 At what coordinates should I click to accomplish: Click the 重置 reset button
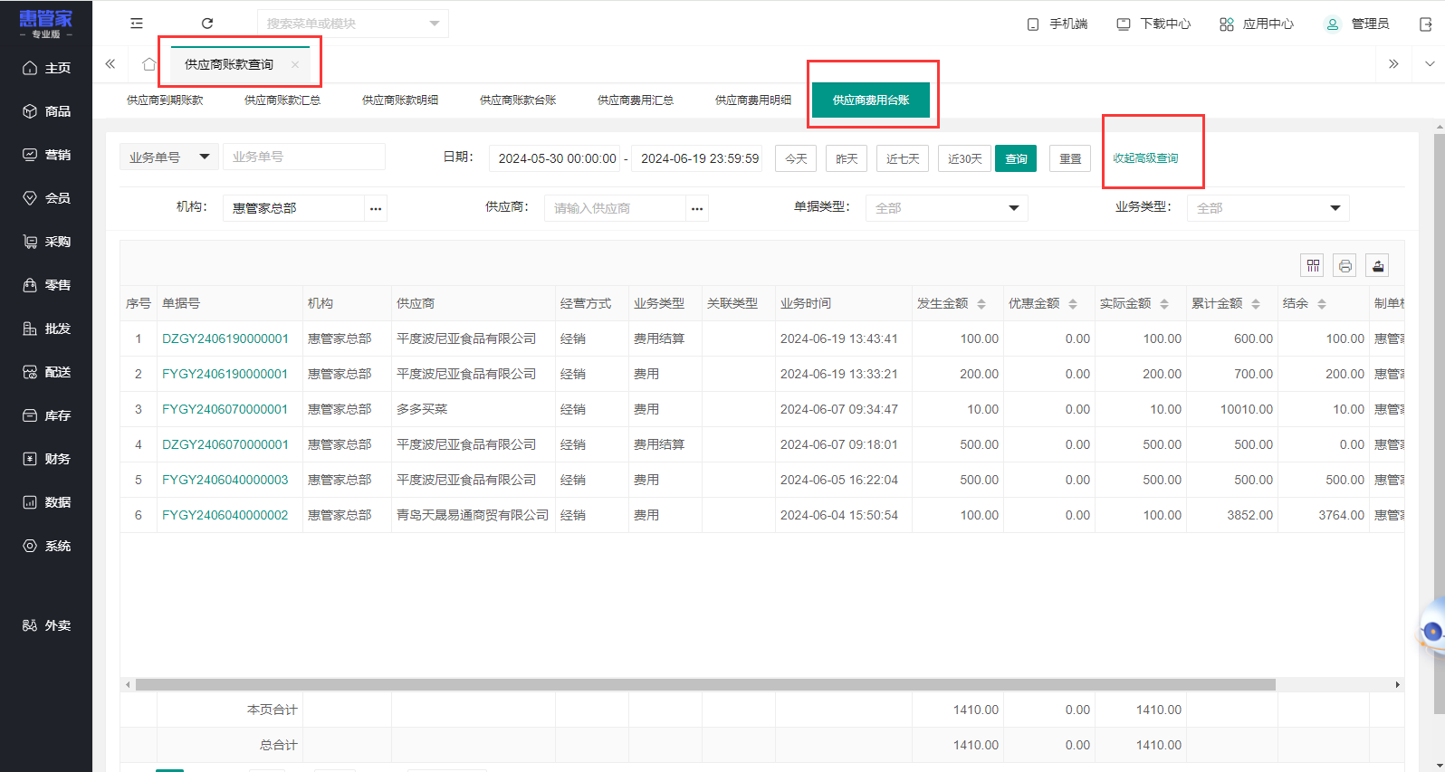click(1070, 158)
